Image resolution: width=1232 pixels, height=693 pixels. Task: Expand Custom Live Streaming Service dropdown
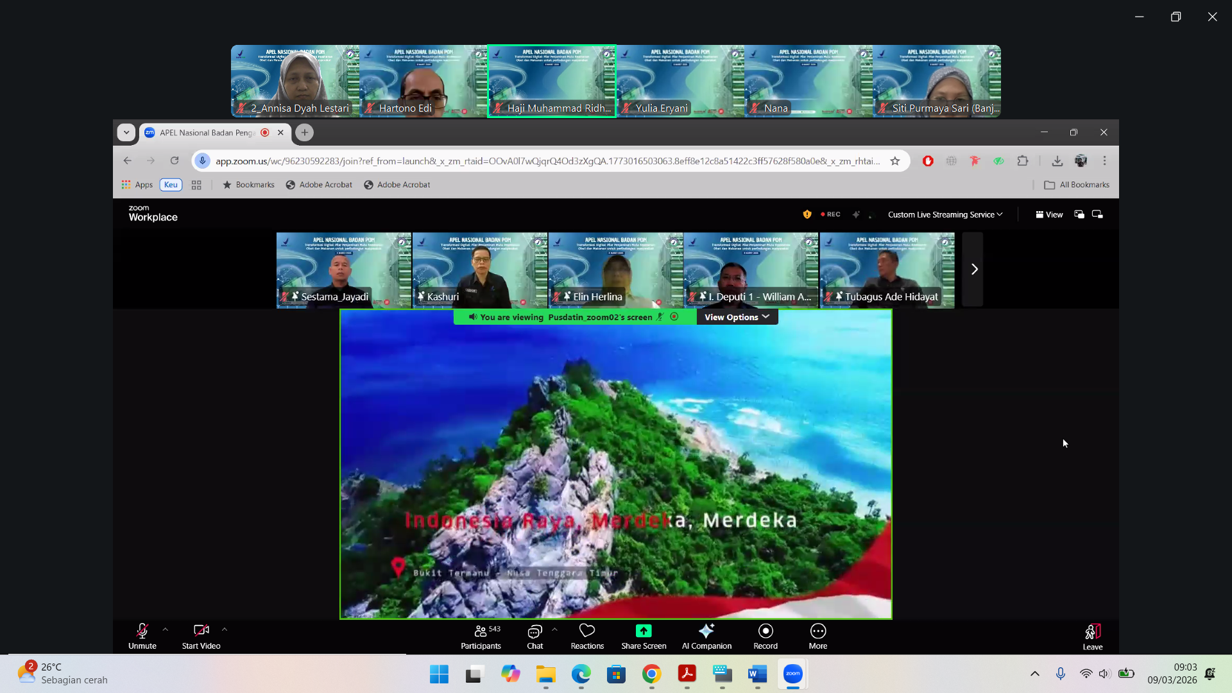click(945, 215)
